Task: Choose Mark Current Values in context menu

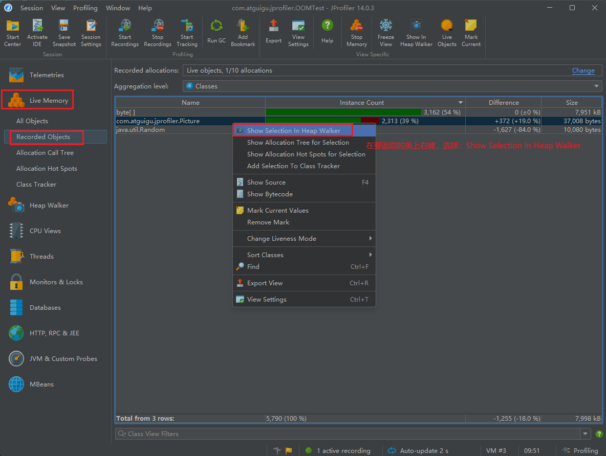Action: (304, 211)
